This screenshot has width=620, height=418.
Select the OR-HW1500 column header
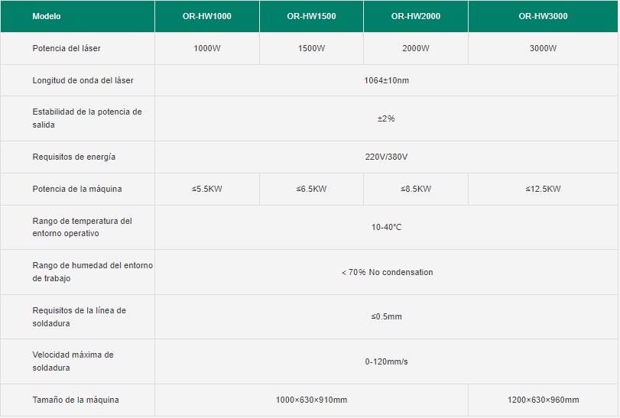312,16
